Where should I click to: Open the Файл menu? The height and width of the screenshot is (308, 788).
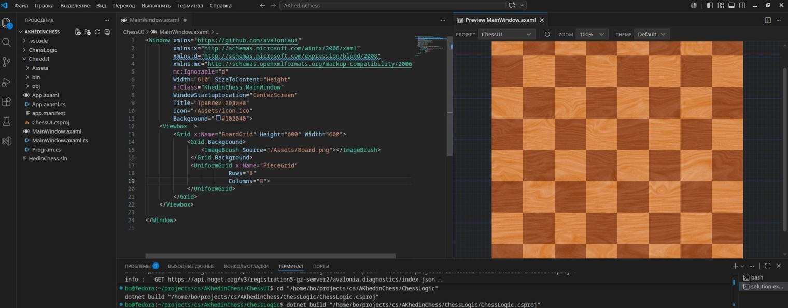21,5
